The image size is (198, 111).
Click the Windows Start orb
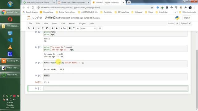pos(10,4)
